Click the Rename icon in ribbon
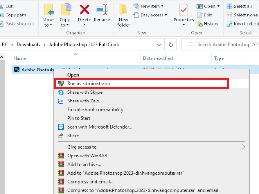 click(102, 9)
